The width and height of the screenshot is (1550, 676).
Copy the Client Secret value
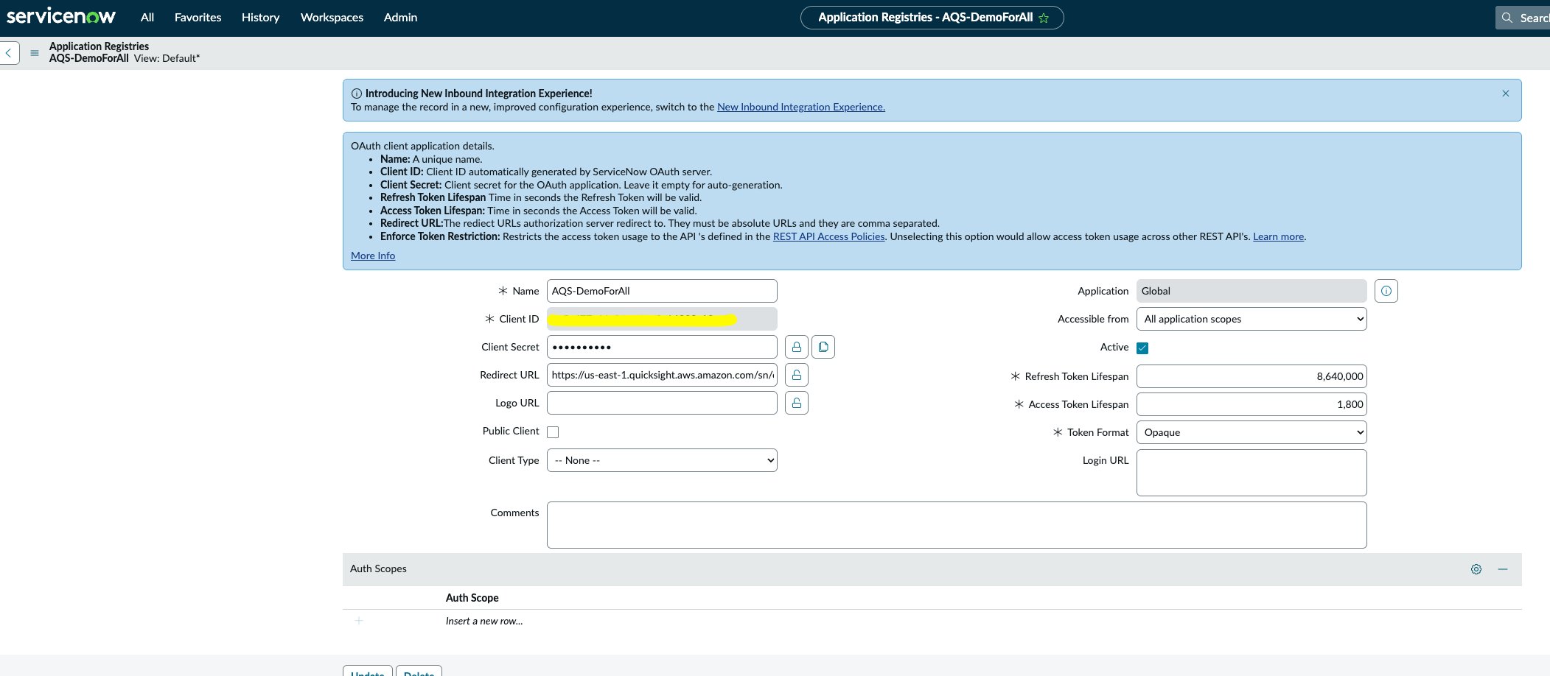coord(823,346)
